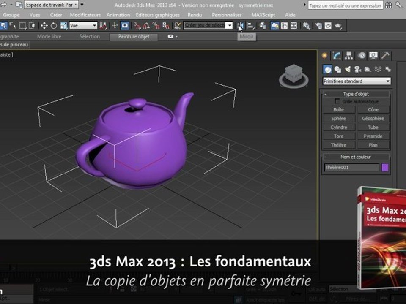The height and width of the screenshot is (304, 406).
Task: Open the Editeurs graphiques menu
Action: tap(158, 15)
